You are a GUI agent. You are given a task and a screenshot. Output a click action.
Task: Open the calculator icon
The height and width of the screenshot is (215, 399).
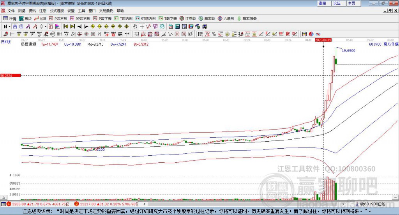(x=177, y=27)
